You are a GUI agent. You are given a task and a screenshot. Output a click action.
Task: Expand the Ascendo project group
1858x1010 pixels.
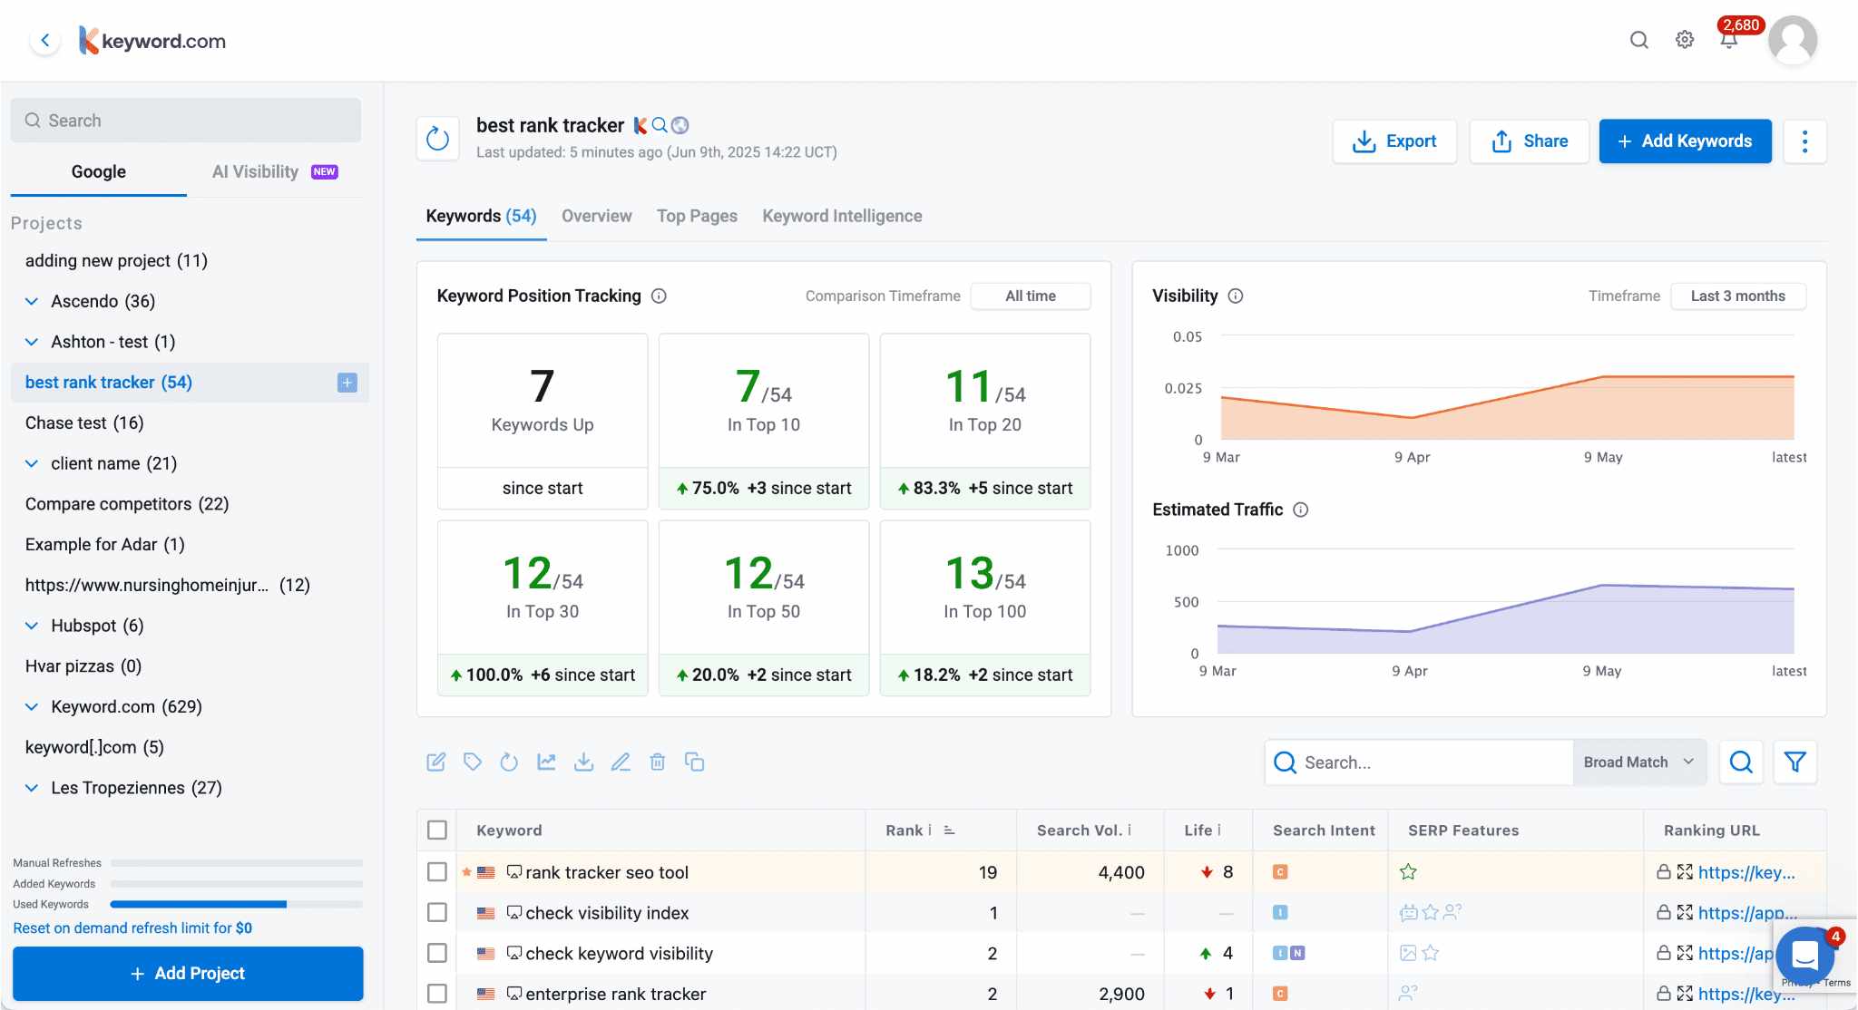pyautogui.click(x=32, y=301)
